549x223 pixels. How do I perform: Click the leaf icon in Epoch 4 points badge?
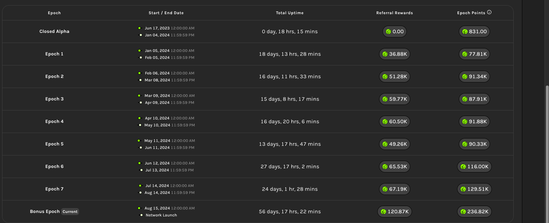coord(465,122)
